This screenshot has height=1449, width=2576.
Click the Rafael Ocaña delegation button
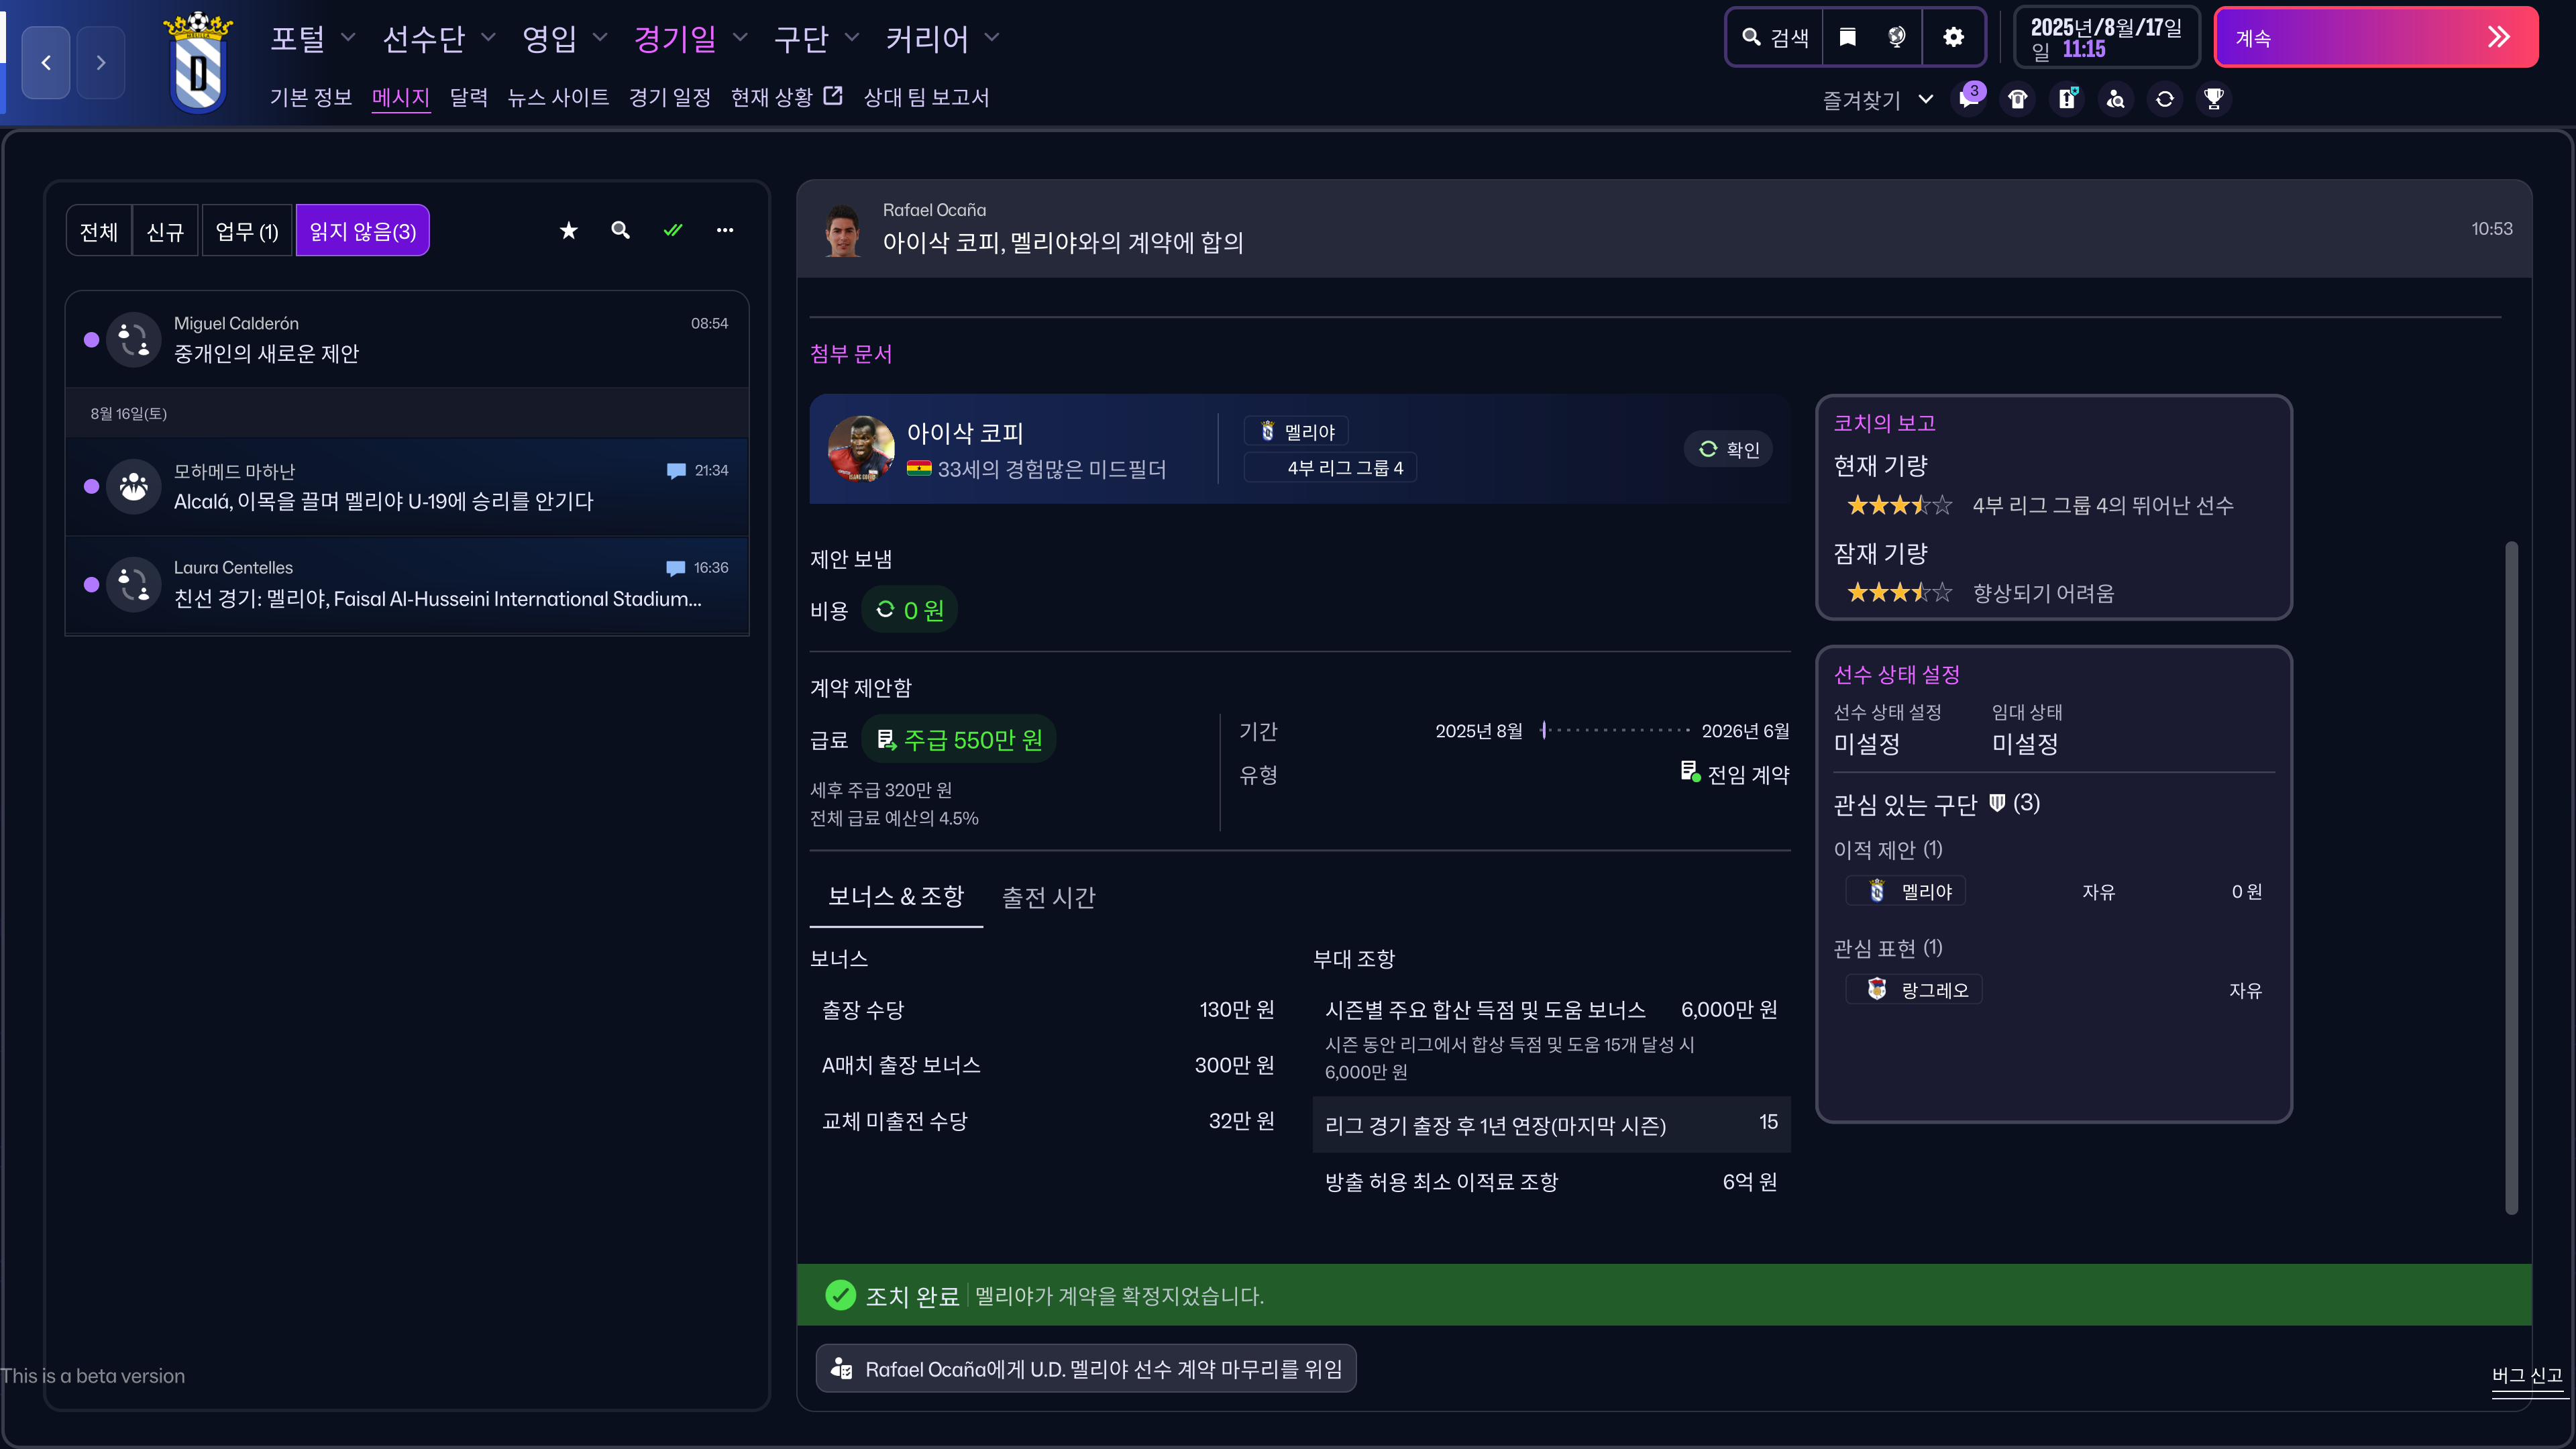pyautogui.click(x=1086, y=1368)
